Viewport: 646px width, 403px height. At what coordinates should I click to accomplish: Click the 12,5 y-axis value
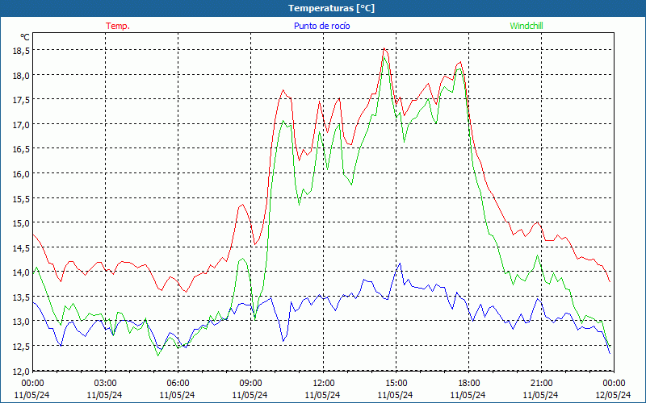(23, 346)
